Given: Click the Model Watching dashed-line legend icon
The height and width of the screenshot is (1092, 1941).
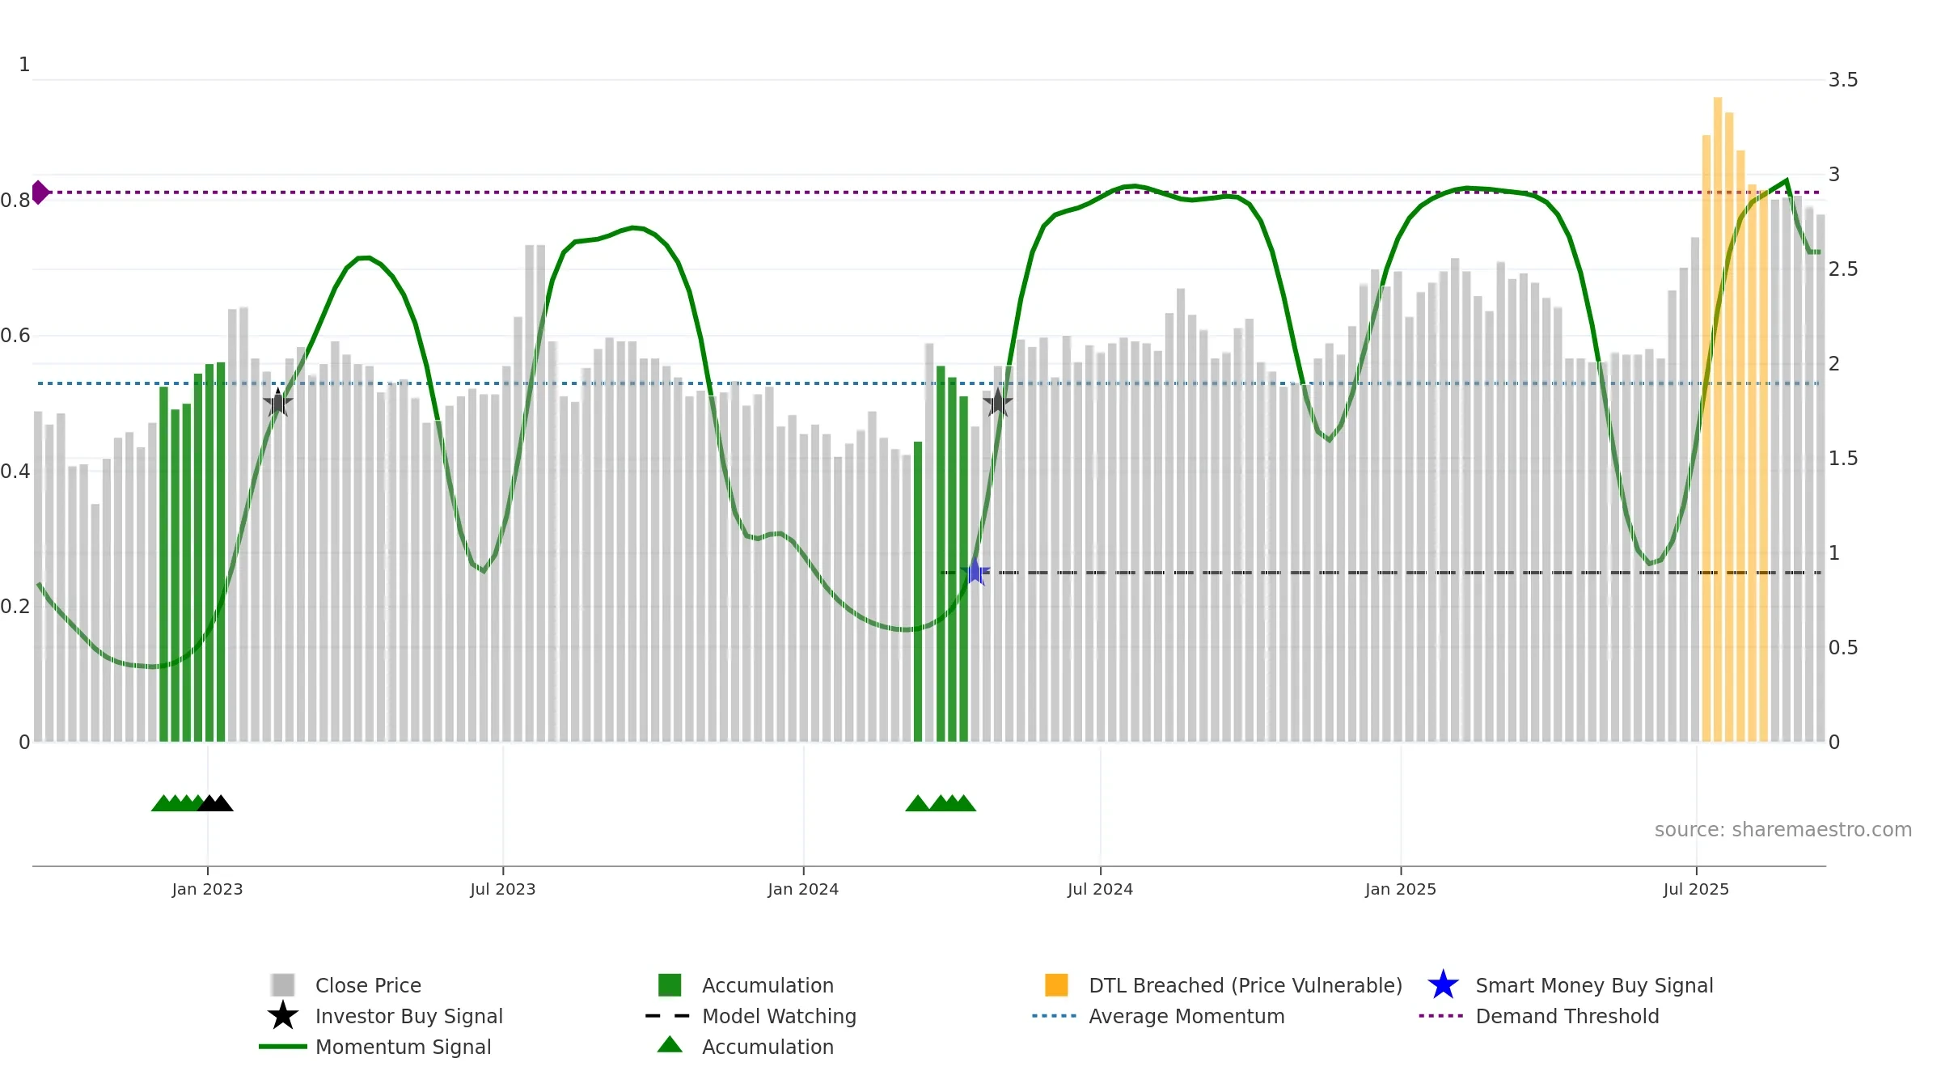Looking at the screenshot, I should click(x=667, y=1016).
